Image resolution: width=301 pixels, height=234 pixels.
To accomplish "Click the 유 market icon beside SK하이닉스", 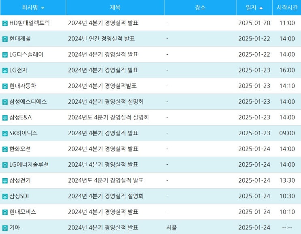I will (5, 133).
